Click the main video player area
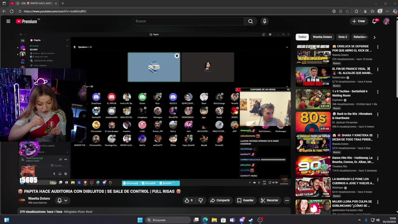Screen dimensions: 398x224 (x=154, y=109)
